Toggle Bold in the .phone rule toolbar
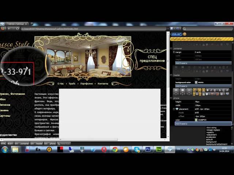The width and height of the screenshot is (234, 175). coord(207,90)
